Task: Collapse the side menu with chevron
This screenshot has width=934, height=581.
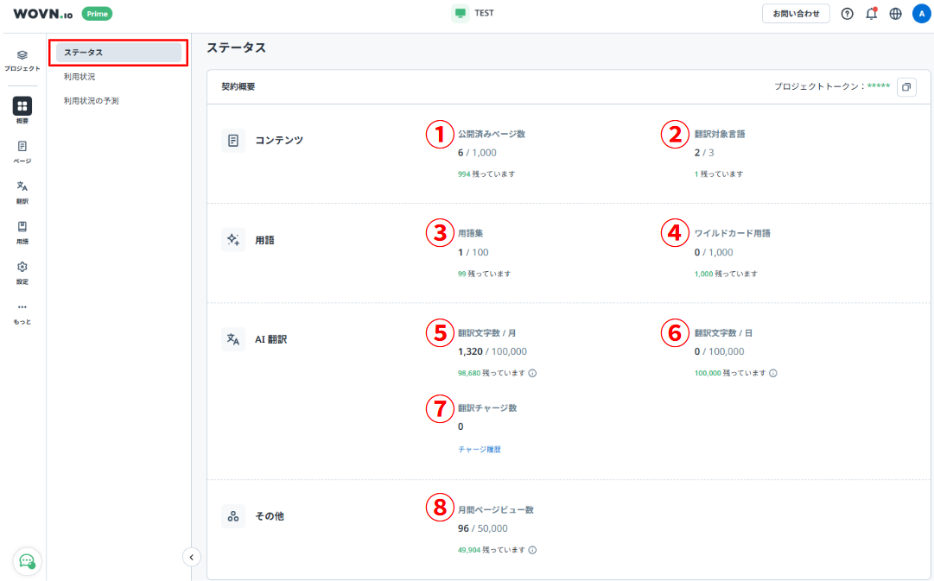Action: coord(192,557)
